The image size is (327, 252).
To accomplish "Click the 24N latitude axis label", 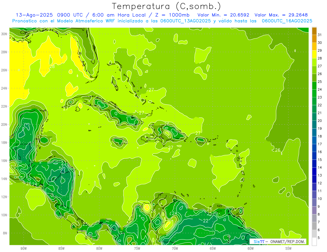I will pos(4,88).
